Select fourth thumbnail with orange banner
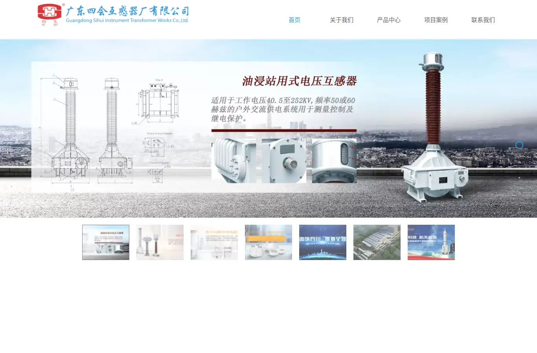537x353 pixels. click(268, 242)
